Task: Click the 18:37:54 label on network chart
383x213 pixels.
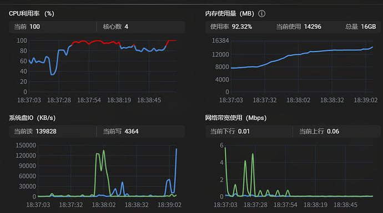Action: tap(285, 205)
